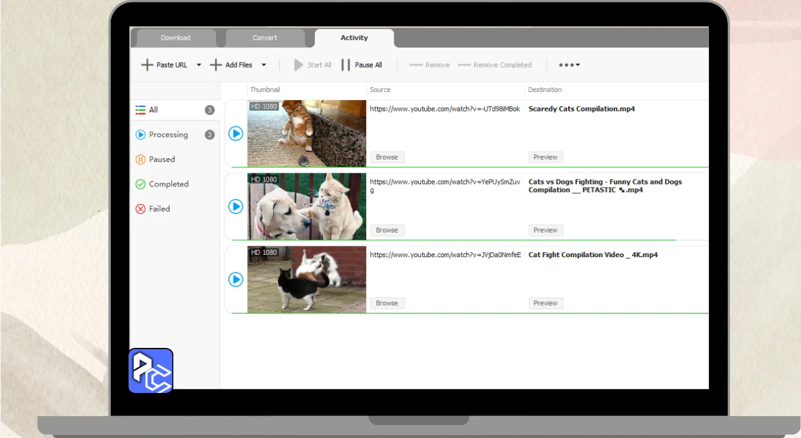This screenshot has width=801, height=438.
Task: Expand the Add Files dropdown arrow
Action: [x=263, y=65]
